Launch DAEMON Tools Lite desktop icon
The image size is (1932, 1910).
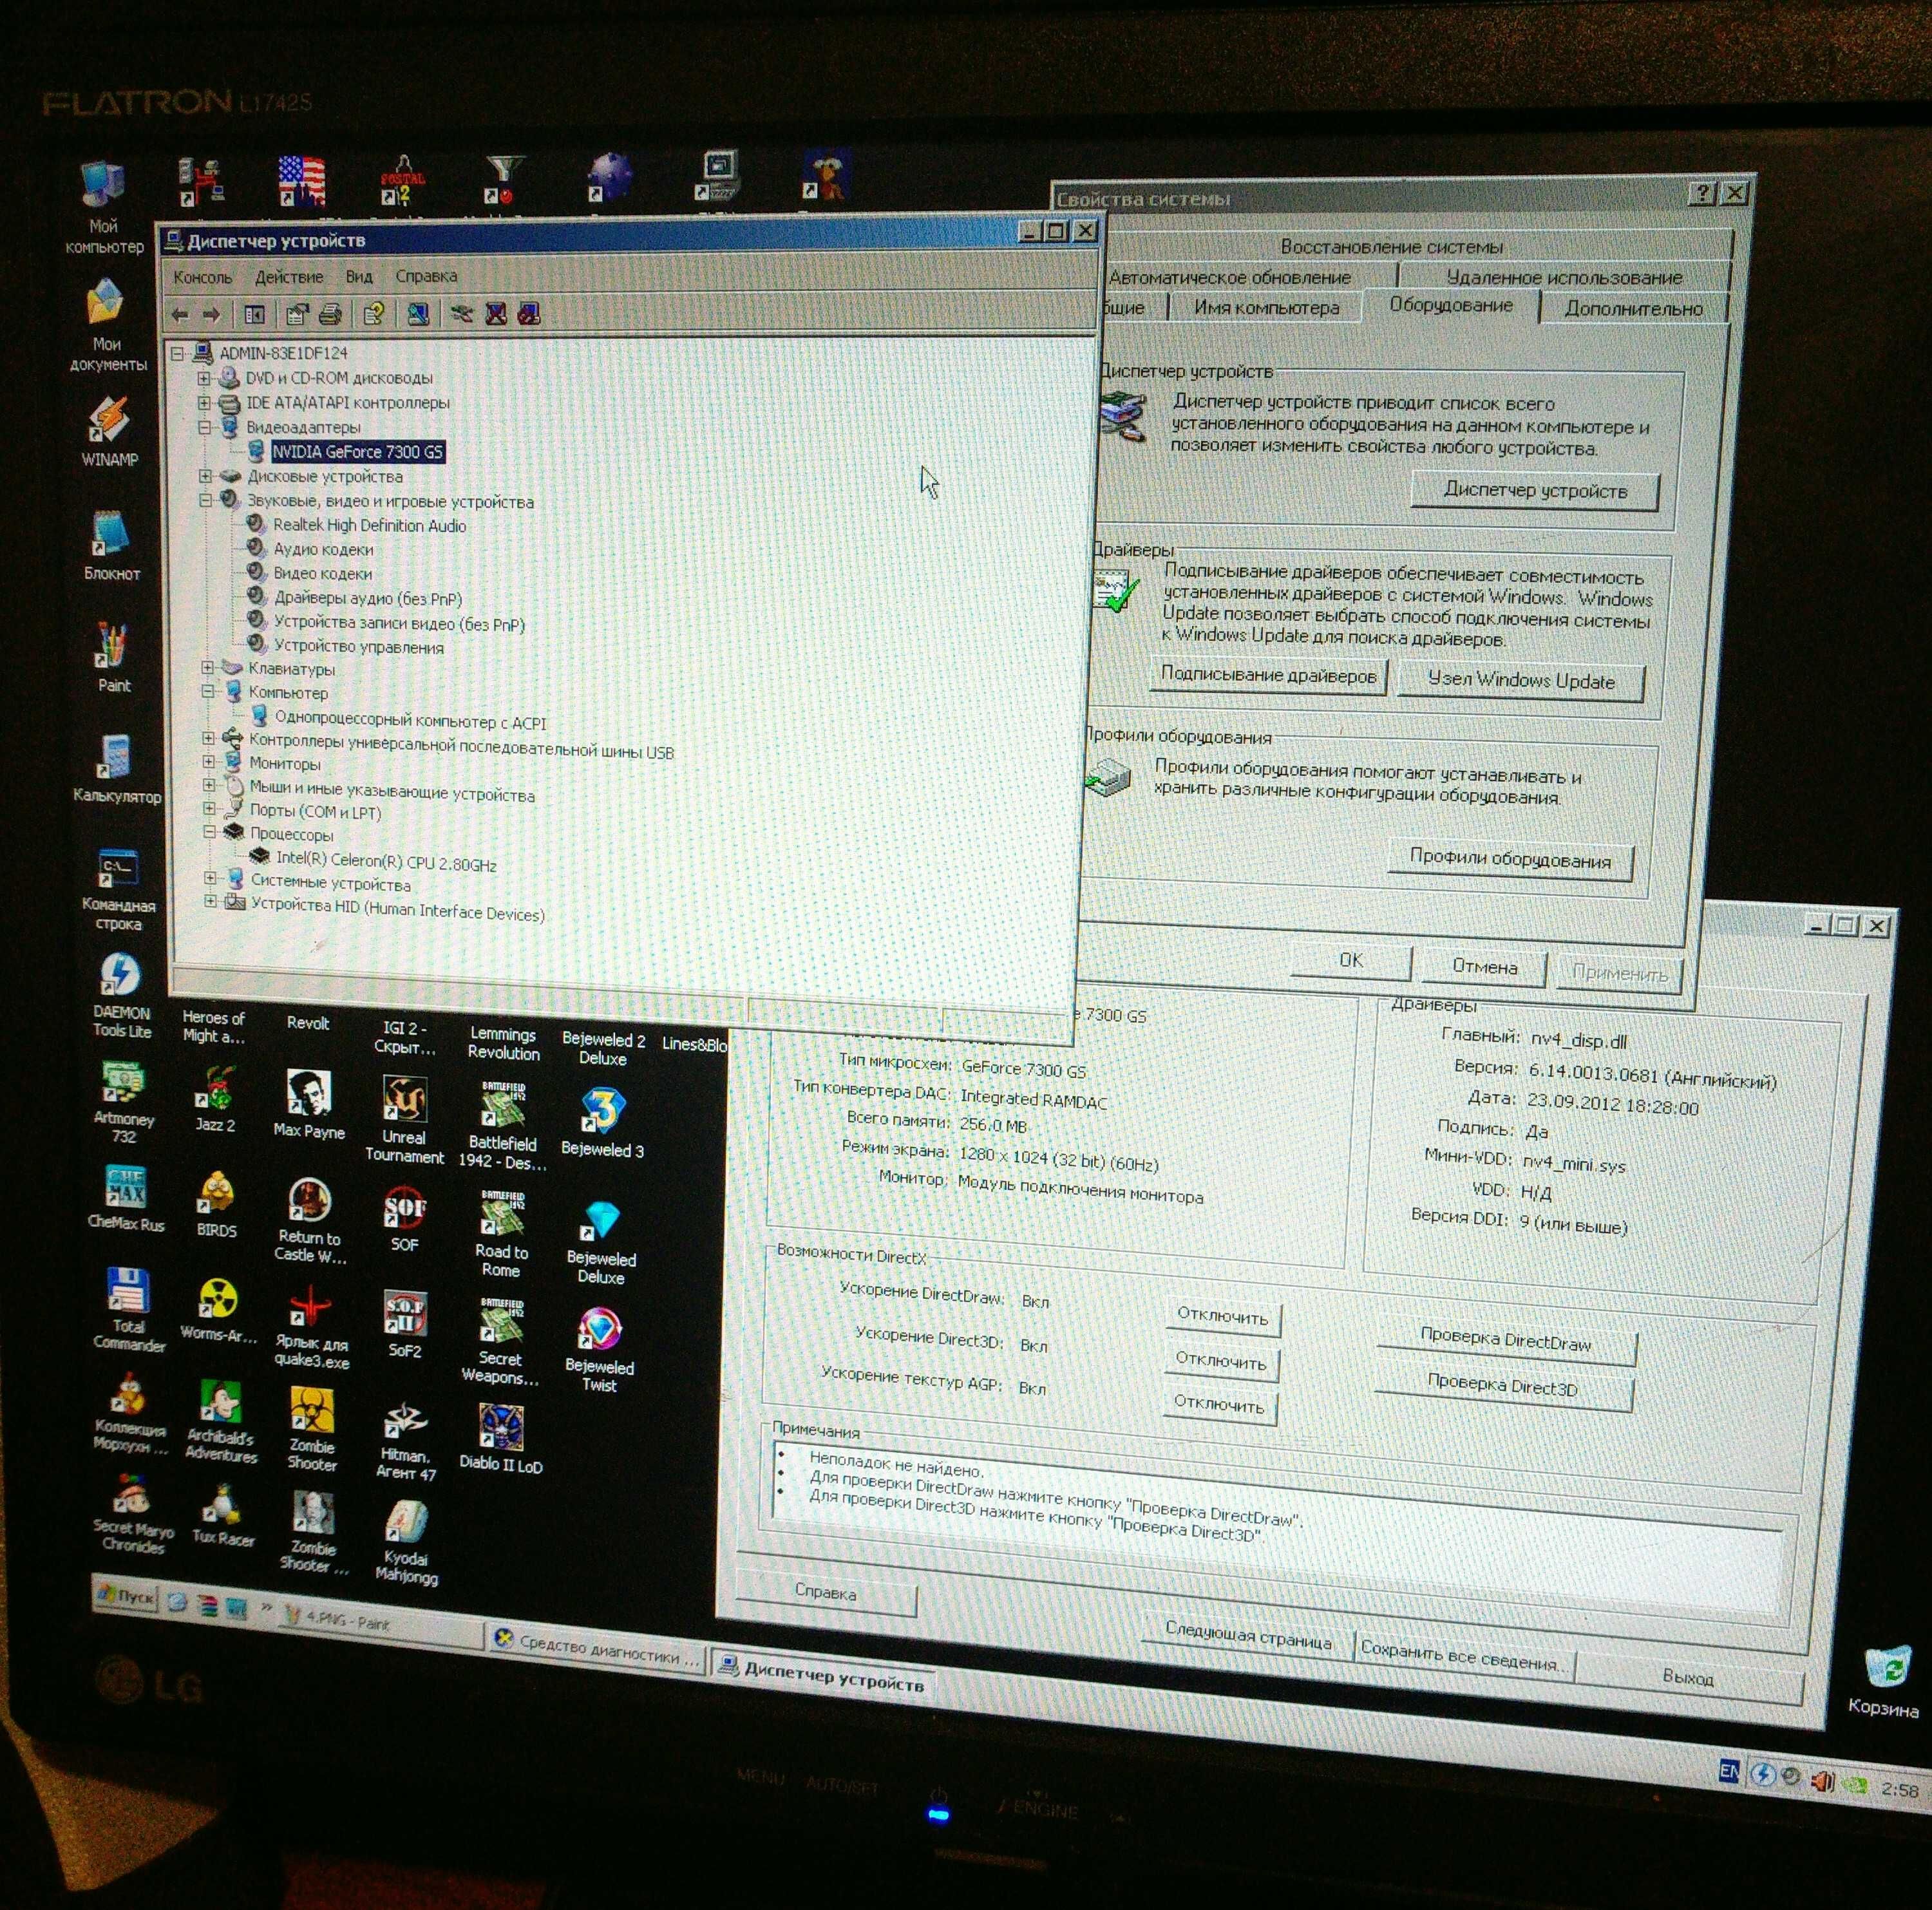pyautogui.click(x=121, y=996)
